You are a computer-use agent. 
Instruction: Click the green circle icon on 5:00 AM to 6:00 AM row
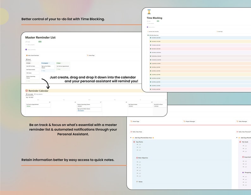coord(151,38)
